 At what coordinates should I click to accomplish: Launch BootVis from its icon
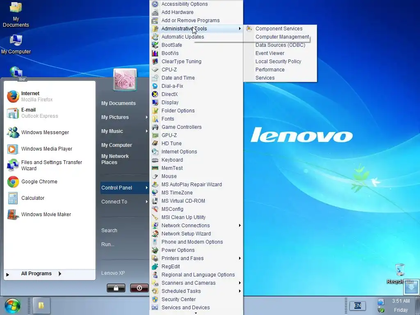[x=155, y=53]
